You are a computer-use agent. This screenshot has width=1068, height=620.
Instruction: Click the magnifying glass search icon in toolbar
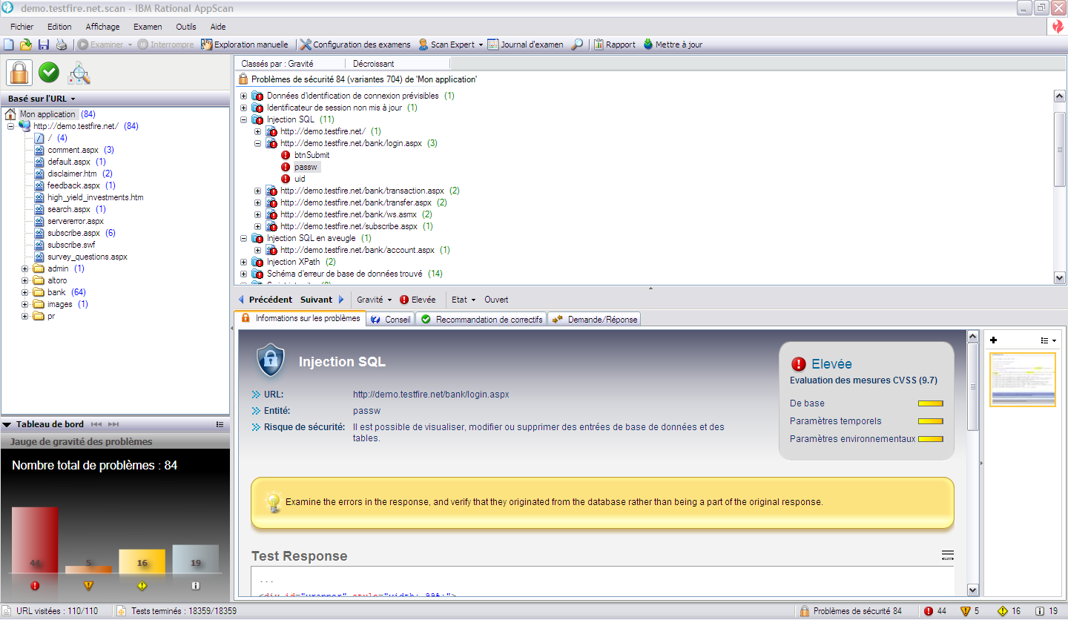tap(576, 44)
